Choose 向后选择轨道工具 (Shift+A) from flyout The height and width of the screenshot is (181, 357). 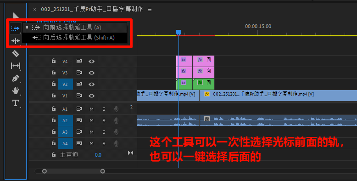75,38
